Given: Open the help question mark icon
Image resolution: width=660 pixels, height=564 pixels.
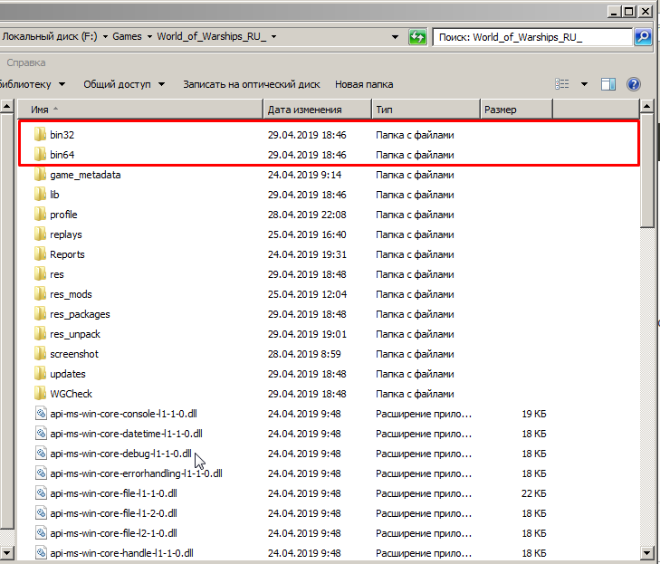Looking at the screenshot, I should 634,84.
